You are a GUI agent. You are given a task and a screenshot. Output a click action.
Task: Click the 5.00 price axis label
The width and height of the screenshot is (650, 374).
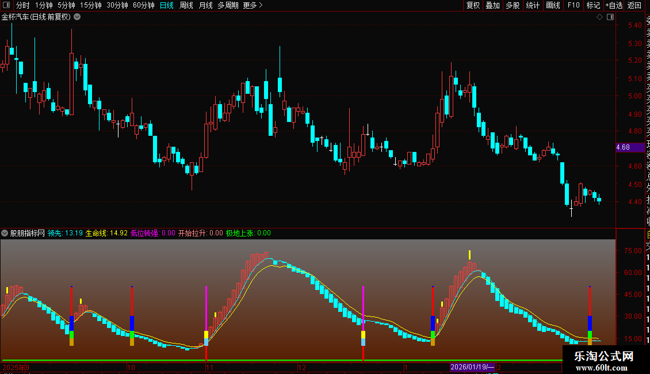point(634,96)
